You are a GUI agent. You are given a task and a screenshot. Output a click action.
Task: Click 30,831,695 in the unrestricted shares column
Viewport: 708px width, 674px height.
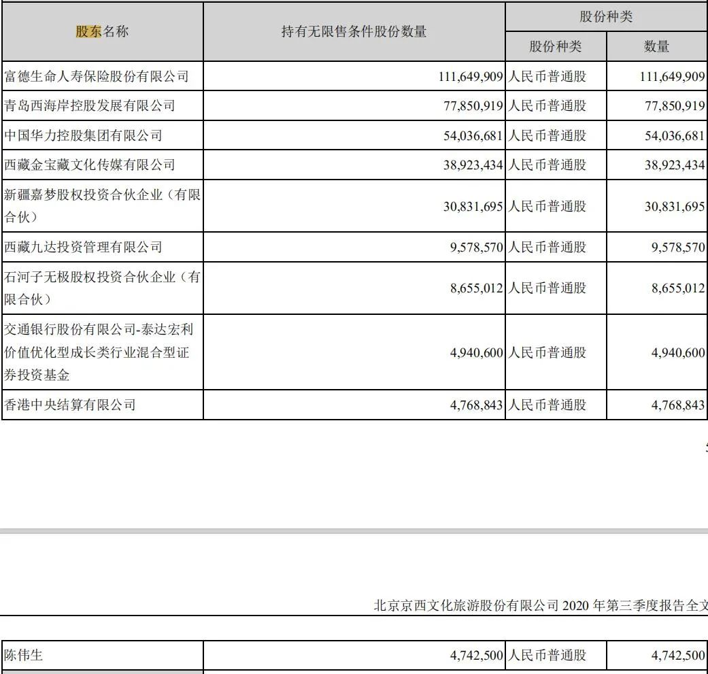pyautogui.click(x=473, y=207)
